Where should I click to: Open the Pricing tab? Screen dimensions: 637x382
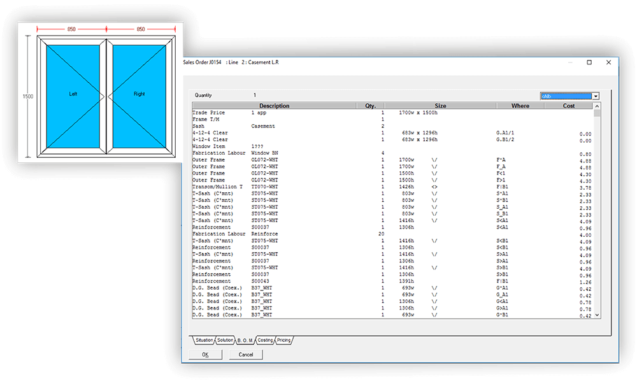[283, 340]
